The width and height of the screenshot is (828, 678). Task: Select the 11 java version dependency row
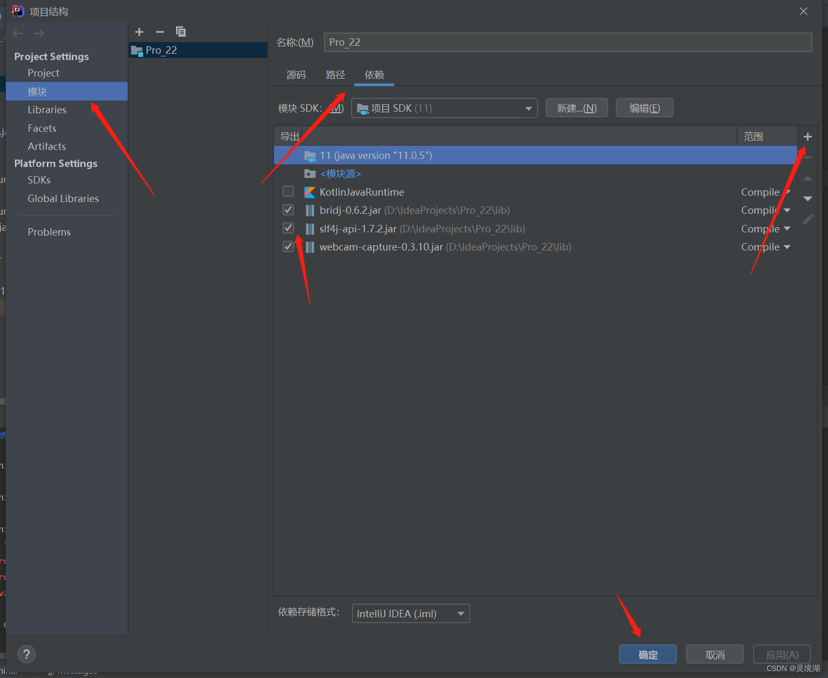tap(535, 155)
